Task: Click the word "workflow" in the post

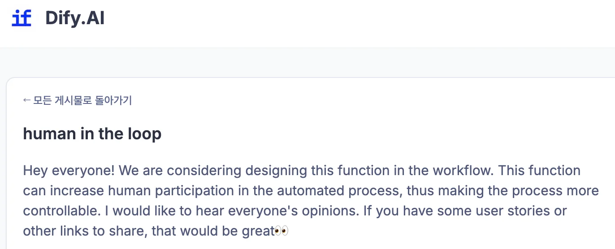Action: pyautogui.click(x=463, y=171)
